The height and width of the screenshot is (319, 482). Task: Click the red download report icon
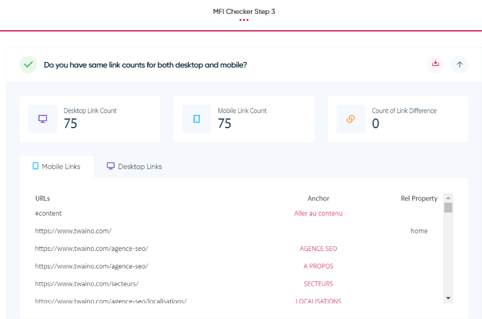pos(435,64)
